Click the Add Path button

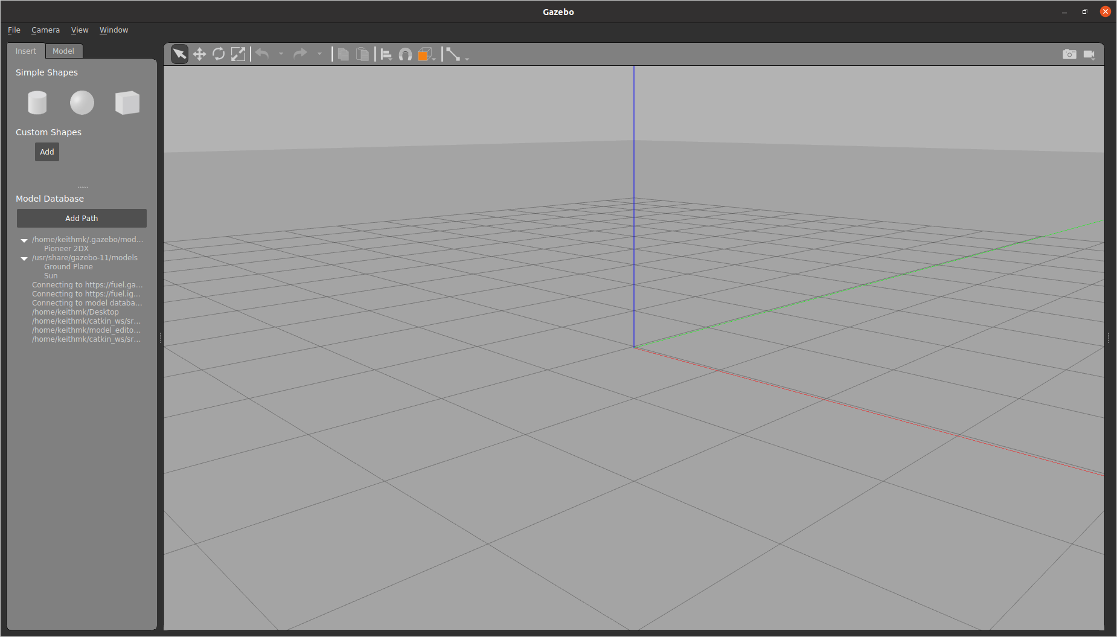[82, 219]
